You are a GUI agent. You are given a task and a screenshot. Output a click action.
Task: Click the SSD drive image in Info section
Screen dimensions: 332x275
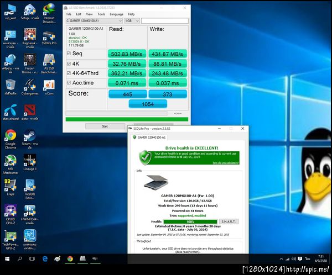[x=156, y=182]
